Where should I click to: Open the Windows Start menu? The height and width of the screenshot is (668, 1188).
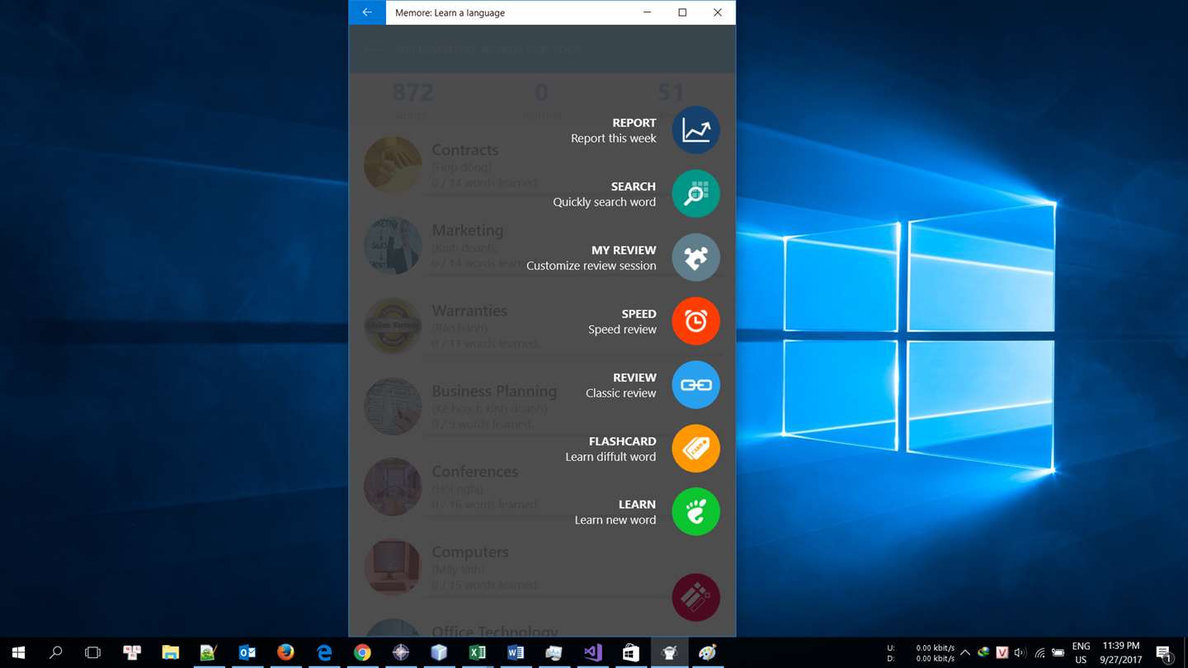[18, 652]
